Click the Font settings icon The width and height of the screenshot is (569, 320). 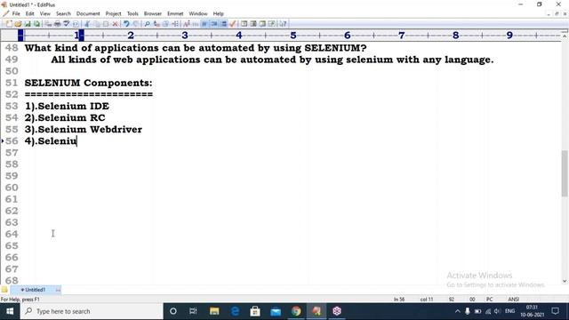(187, 24)
